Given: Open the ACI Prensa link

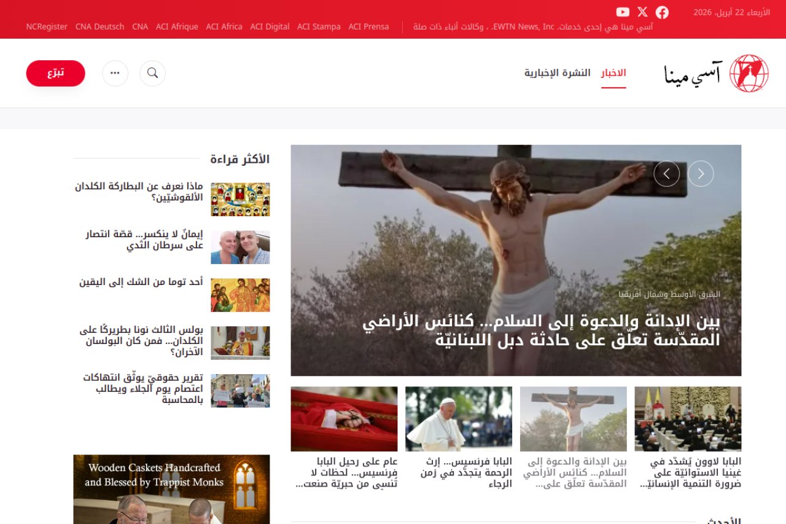Looking at the screenshot, I should (x=368, y=27).
